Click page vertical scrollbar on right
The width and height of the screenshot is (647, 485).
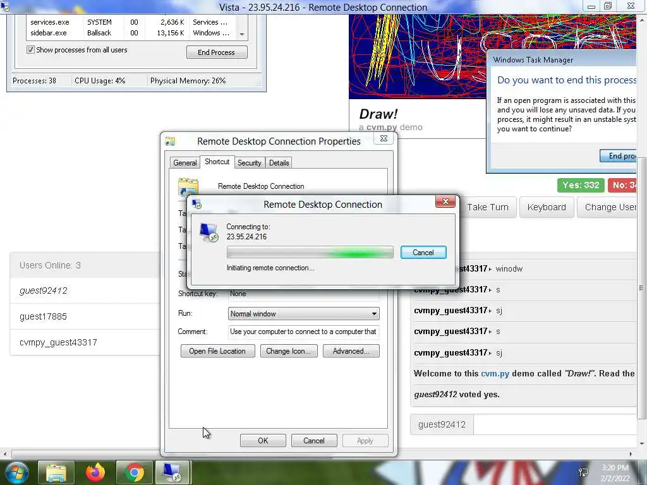pyautogui.click(x=641, y=289)
